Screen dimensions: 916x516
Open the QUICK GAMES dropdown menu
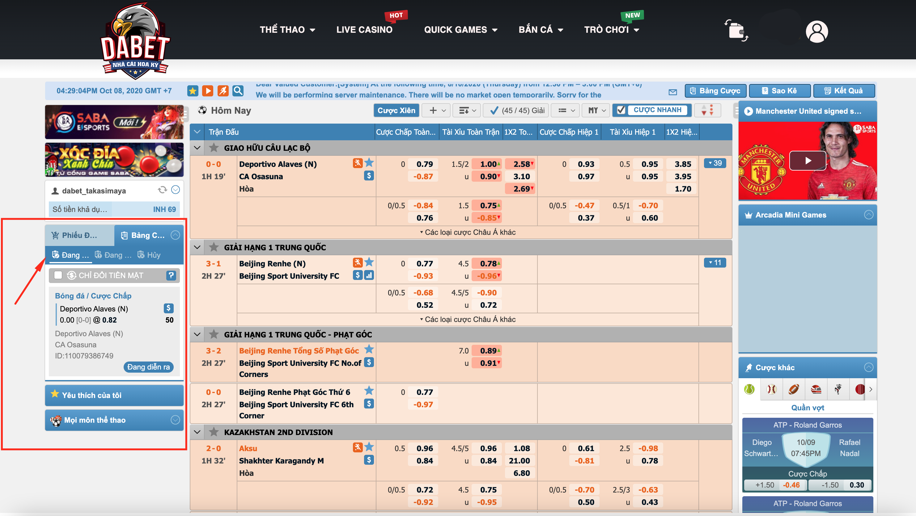460,30
